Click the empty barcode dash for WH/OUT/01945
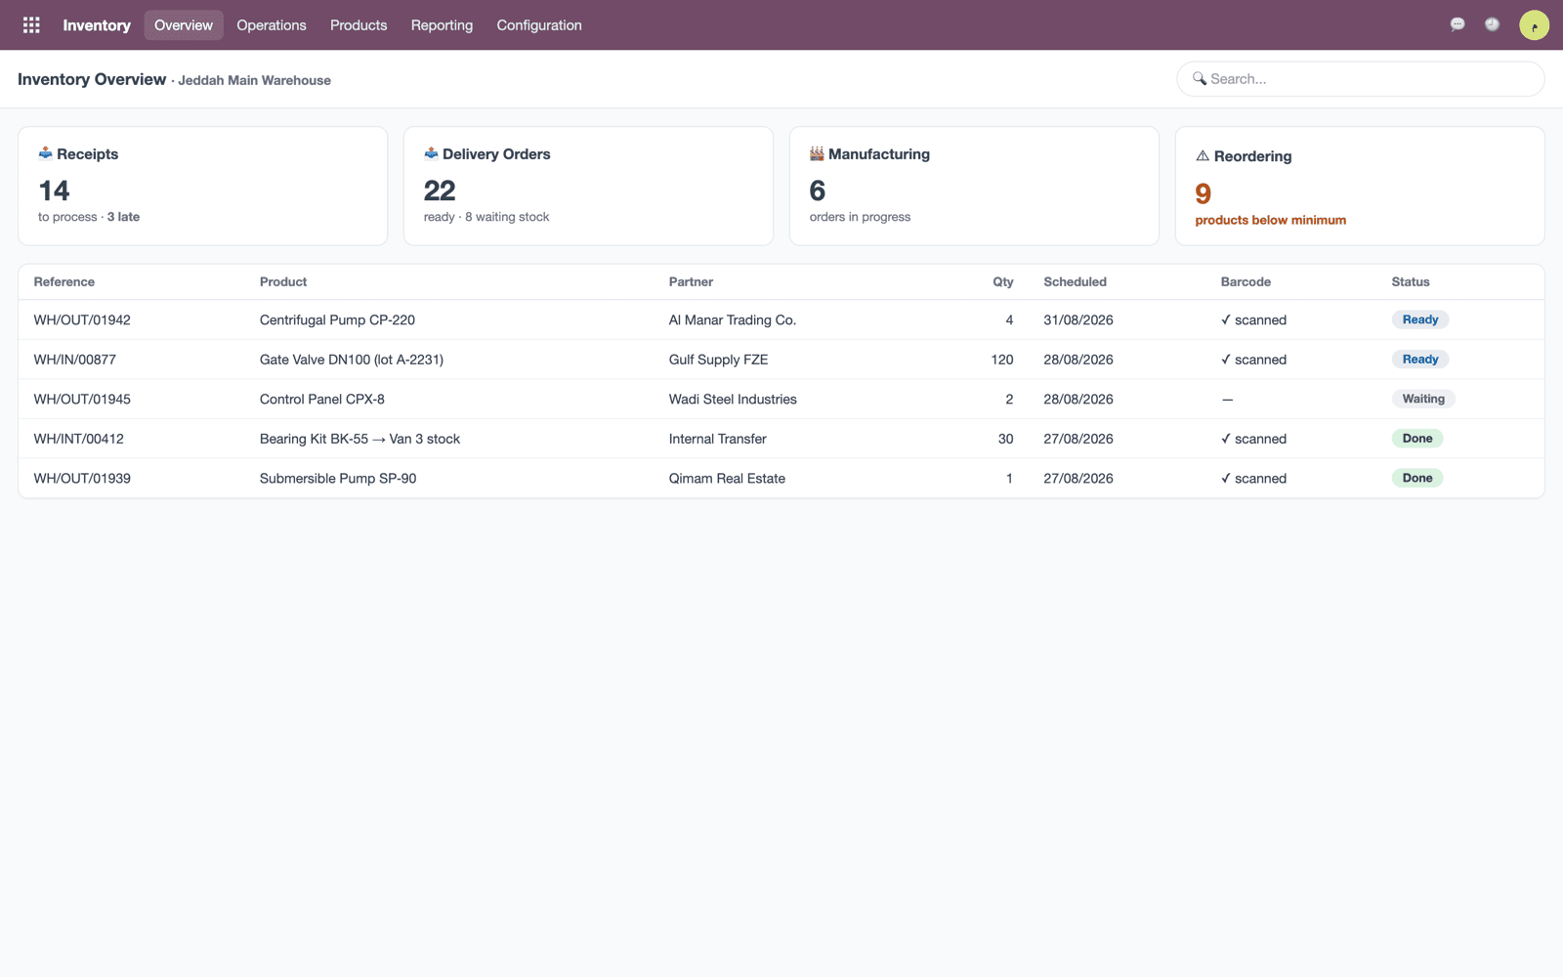 (x=1227, y=399)
